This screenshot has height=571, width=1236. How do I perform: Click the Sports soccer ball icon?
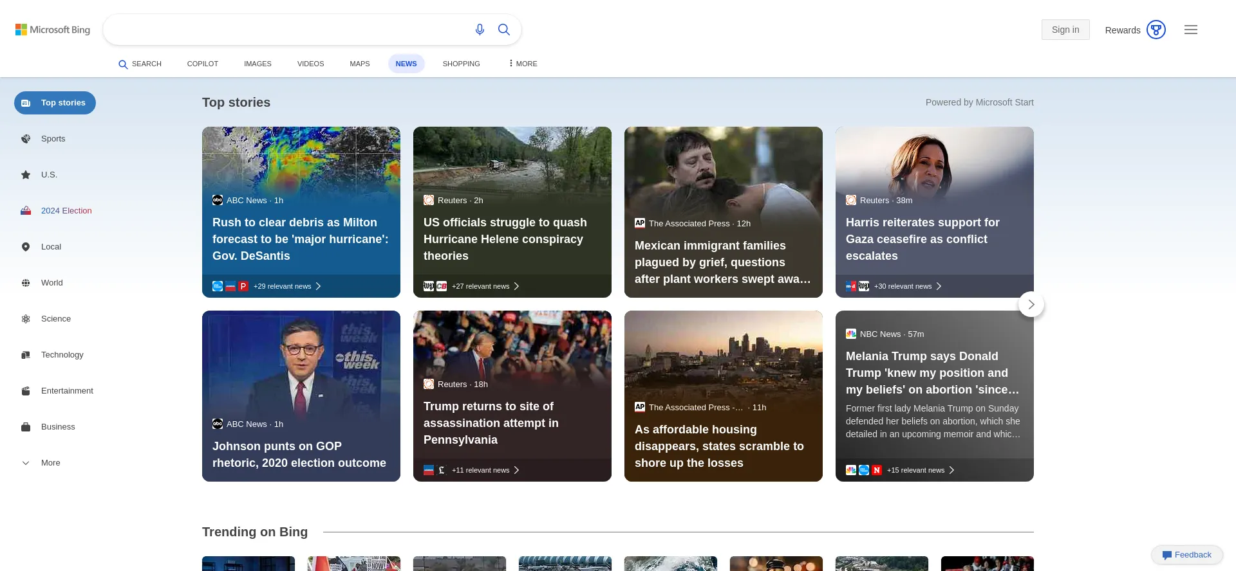point(26,139)
